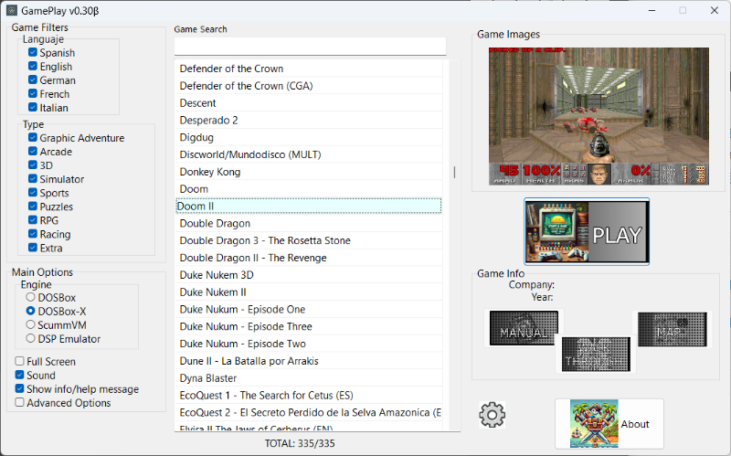This screenshot has height=456, width=731.
Task: Select ScummVM as the engine
Action: (31, 324)
